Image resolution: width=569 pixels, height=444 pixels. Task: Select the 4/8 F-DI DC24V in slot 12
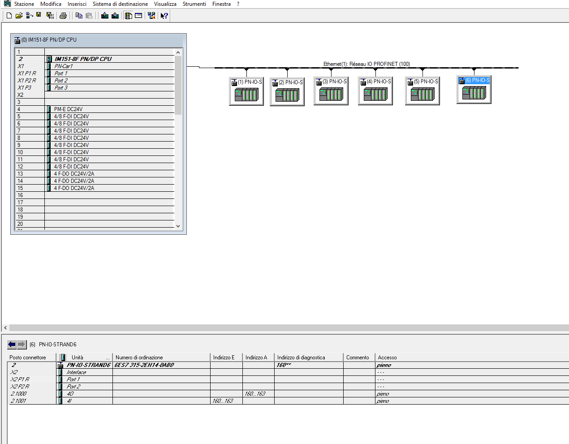[x=95, y=167]
